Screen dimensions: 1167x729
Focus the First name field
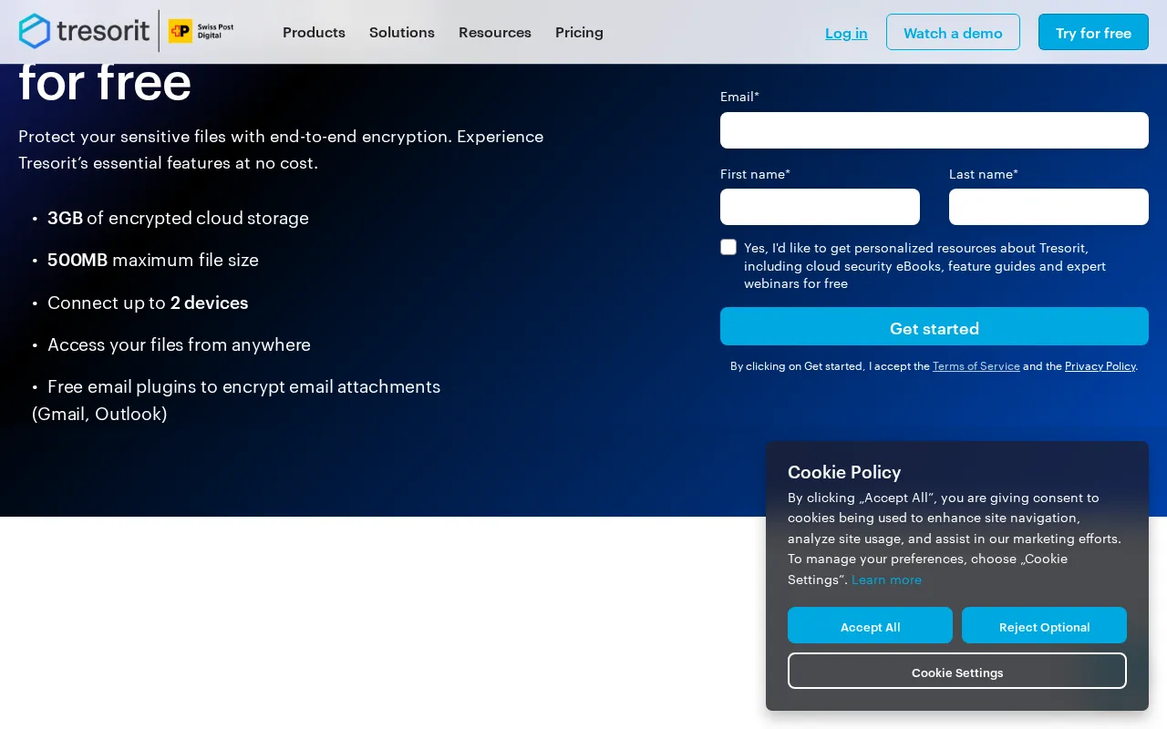(x=820, y=207)
